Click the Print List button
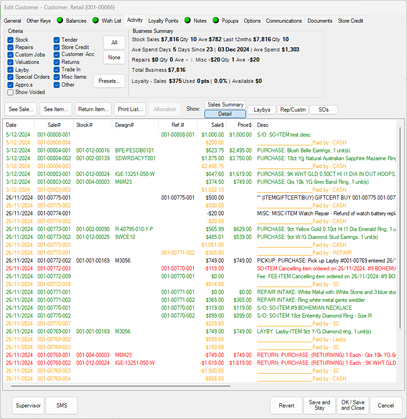Viewport: 407px width, 419px height. tap(130, 109)
